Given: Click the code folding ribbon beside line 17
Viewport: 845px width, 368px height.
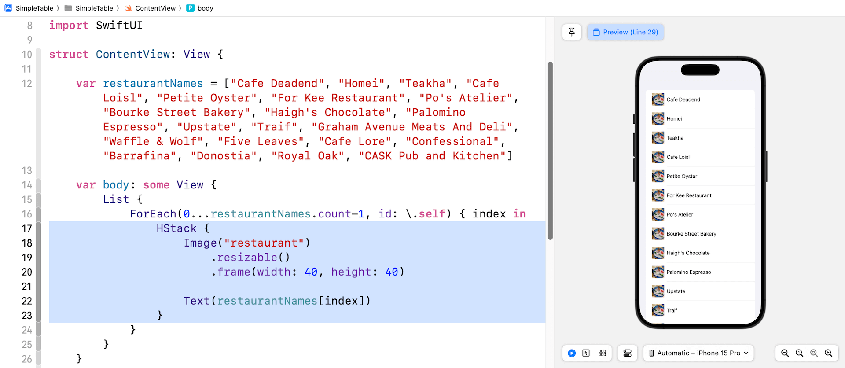Looking at the screenshot, I should (x=38, y=228).
